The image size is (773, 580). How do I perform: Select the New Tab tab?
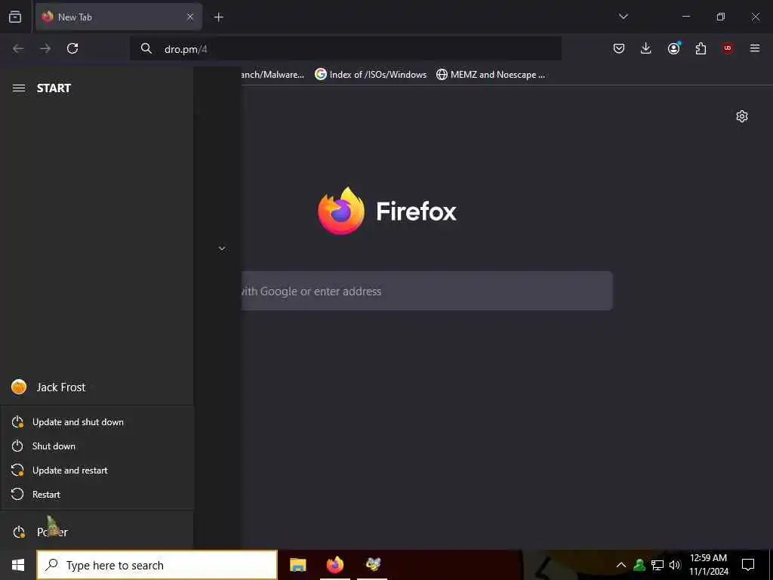119,17
